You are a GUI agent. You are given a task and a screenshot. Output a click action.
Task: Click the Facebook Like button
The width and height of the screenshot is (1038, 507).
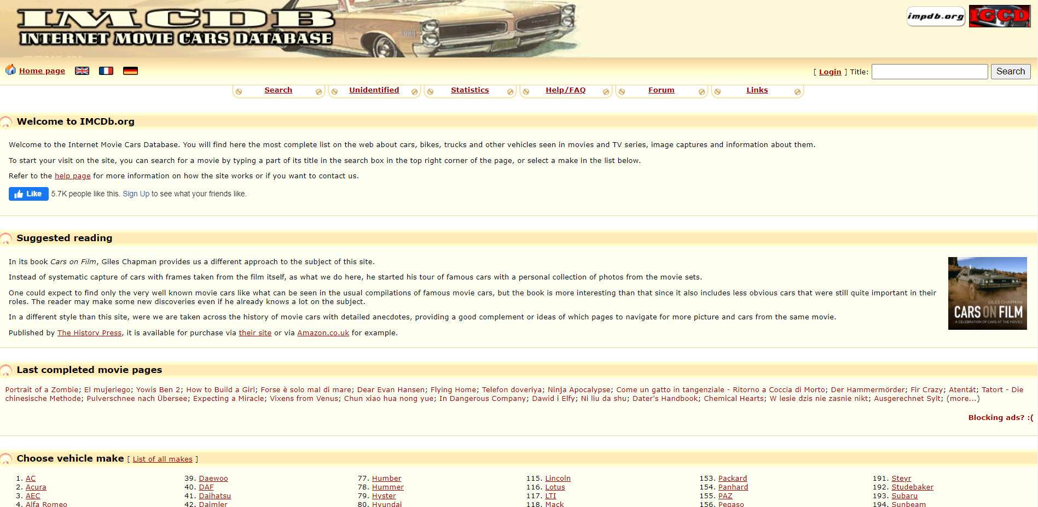[28, 194]
